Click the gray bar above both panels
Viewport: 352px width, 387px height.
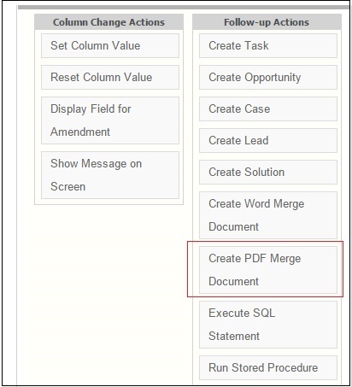[184, 8]
